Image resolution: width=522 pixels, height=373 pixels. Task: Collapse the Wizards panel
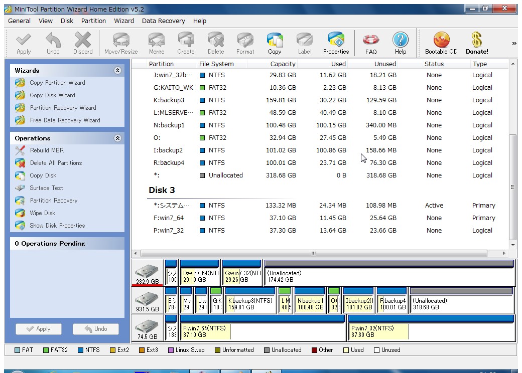[x=117, y=71]
